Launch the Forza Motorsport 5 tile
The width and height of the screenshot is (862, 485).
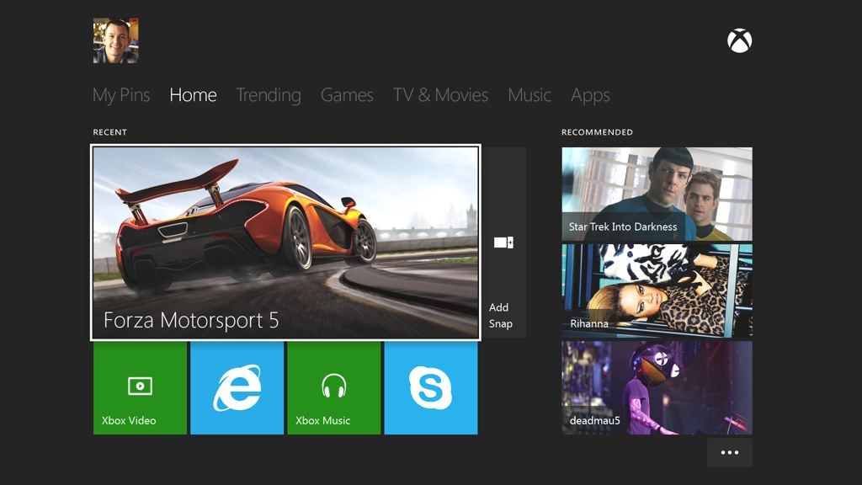tap(285, 242)
